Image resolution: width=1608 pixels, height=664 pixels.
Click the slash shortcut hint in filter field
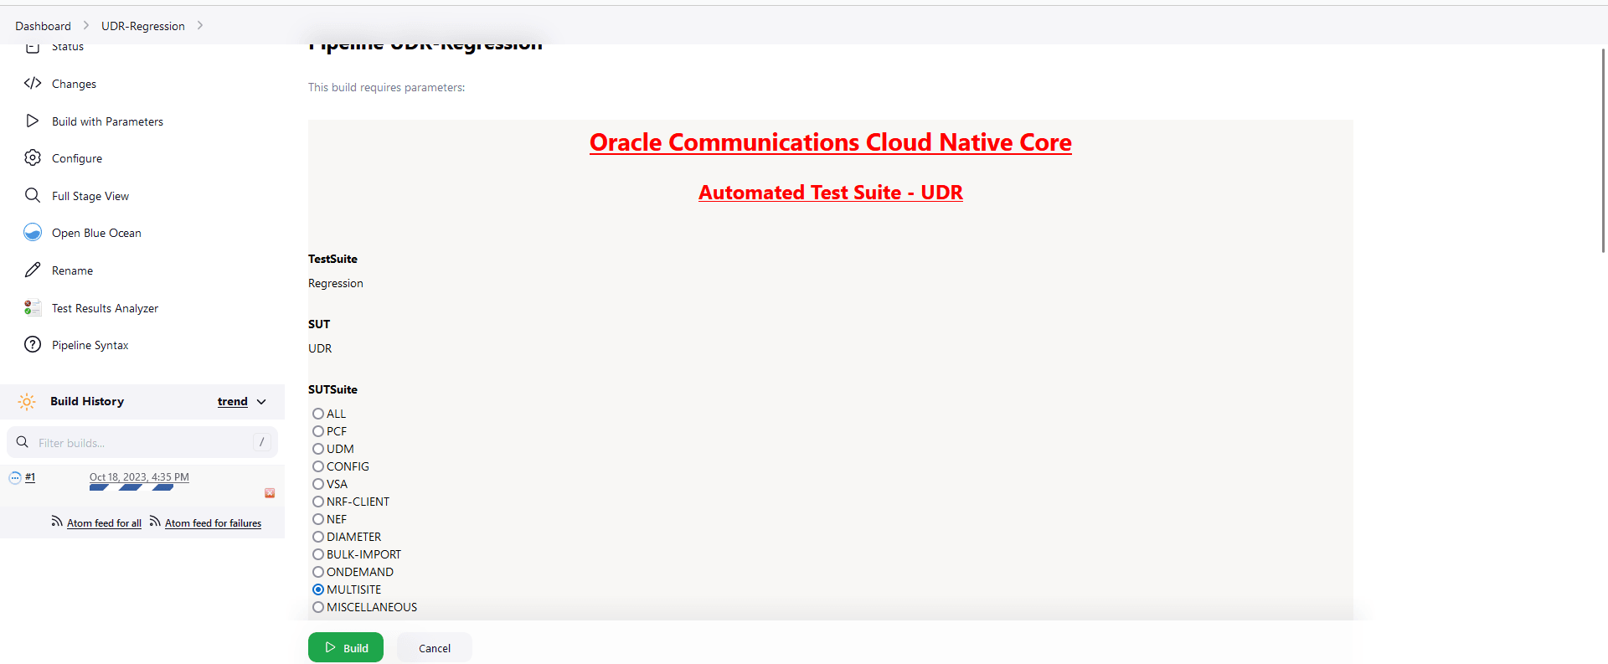coord(261,442)
